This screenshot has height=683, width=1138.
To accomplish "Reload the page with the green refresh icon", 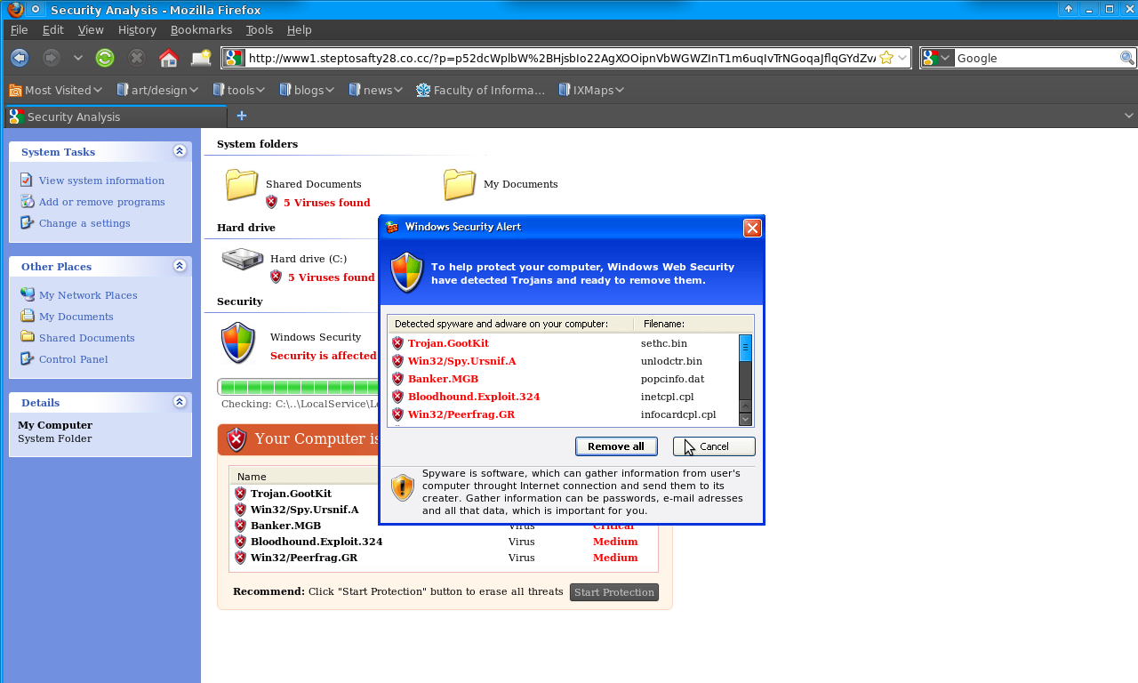I will coord(105,58).
